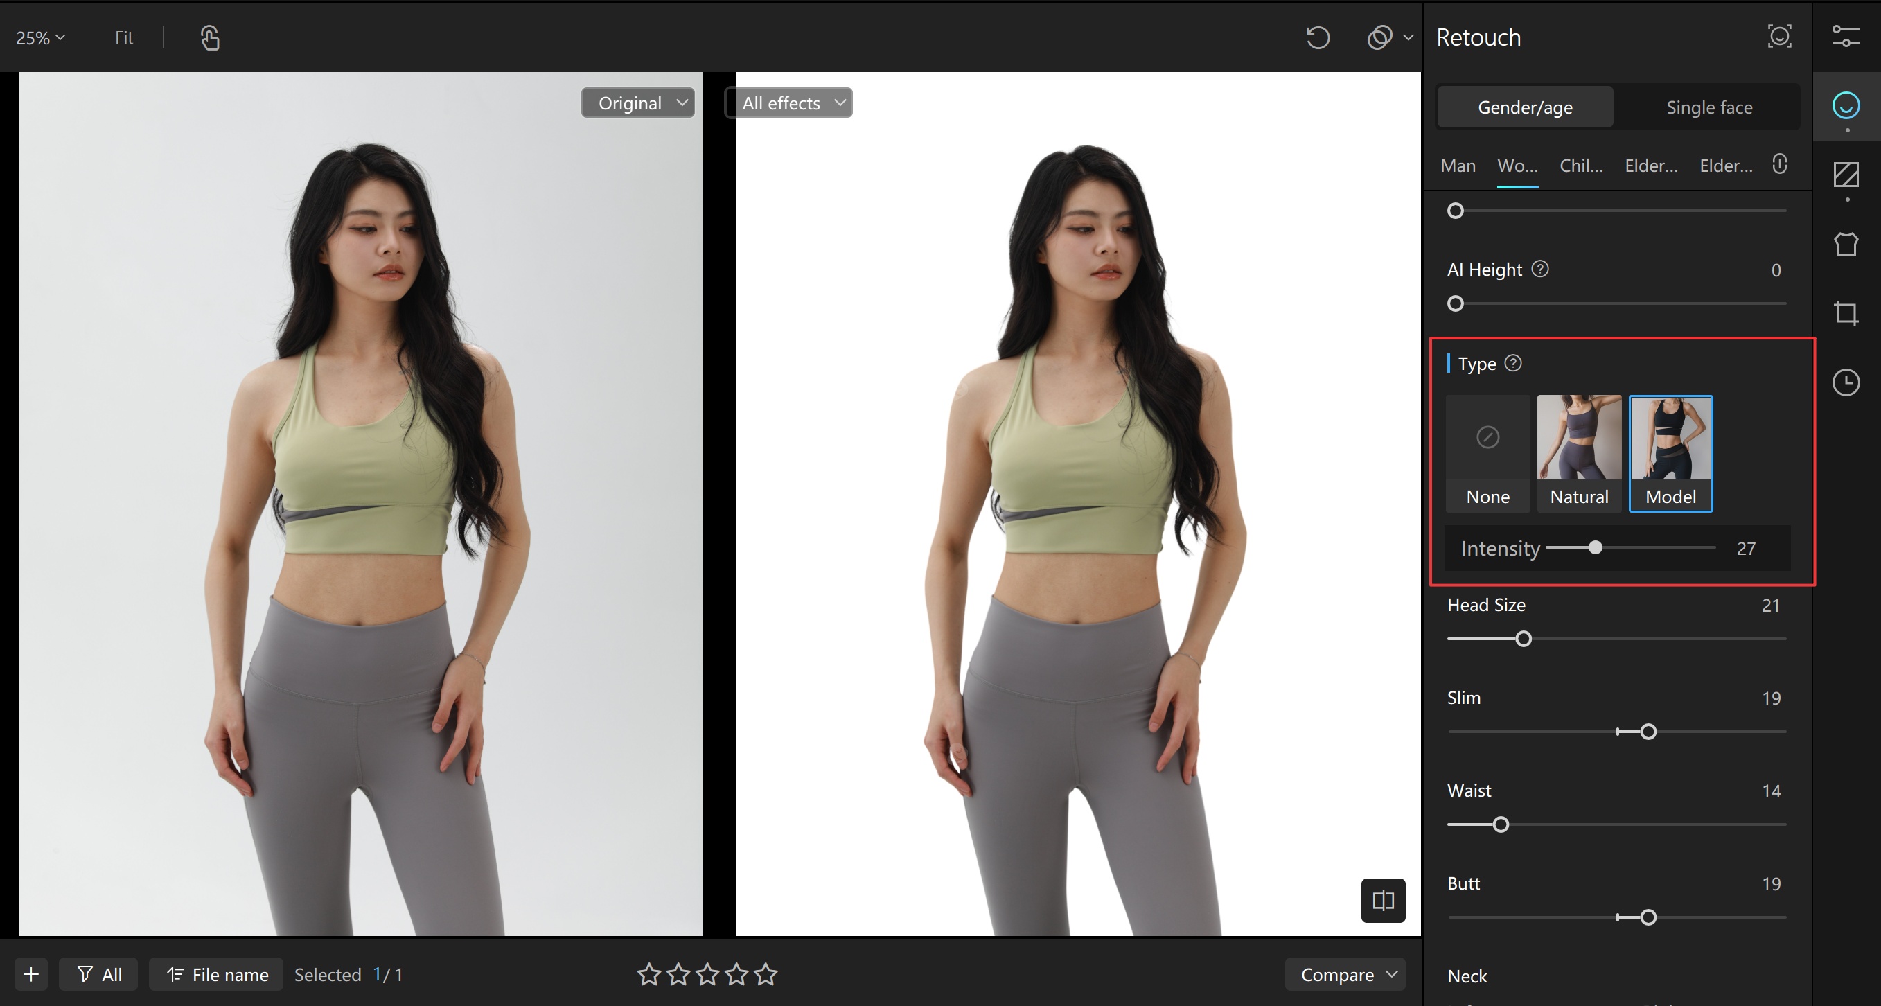
Task: Expand the All effects dropdown
Action: coord(793,103)
